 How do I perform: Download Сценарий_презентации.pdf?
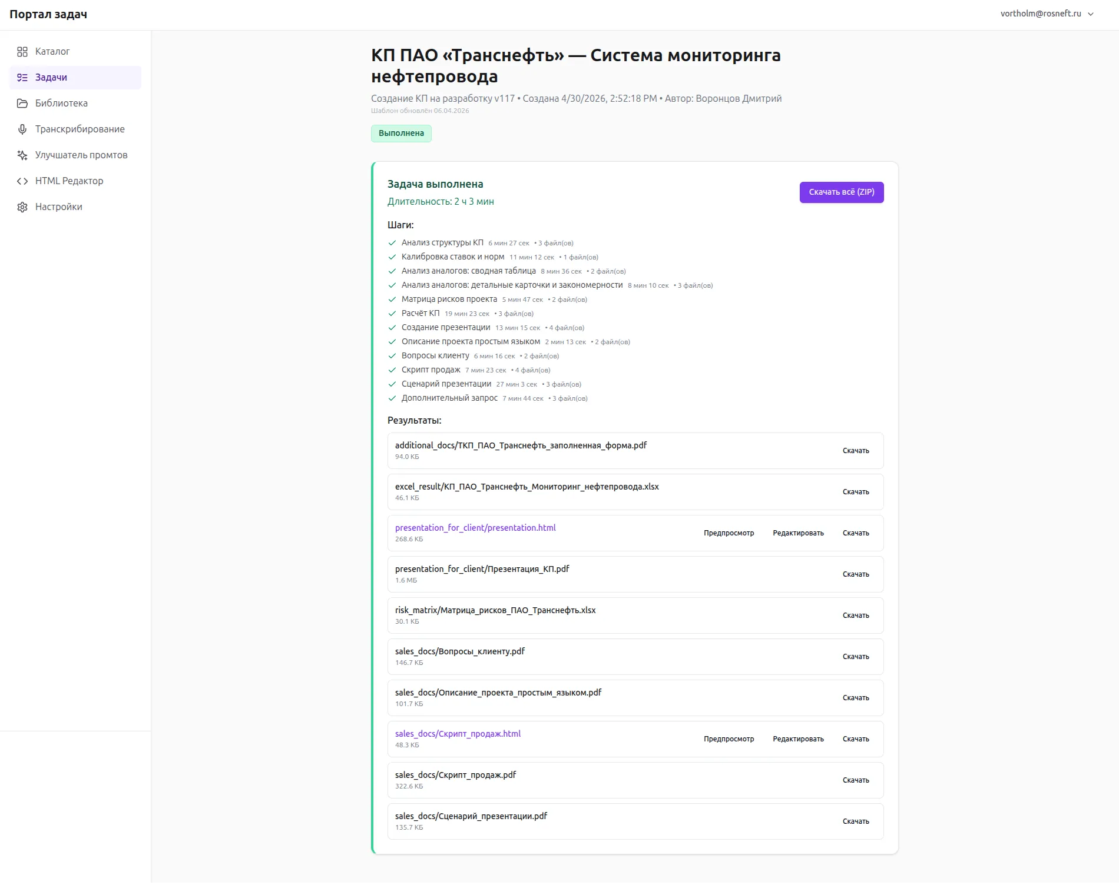coord(856,821)
